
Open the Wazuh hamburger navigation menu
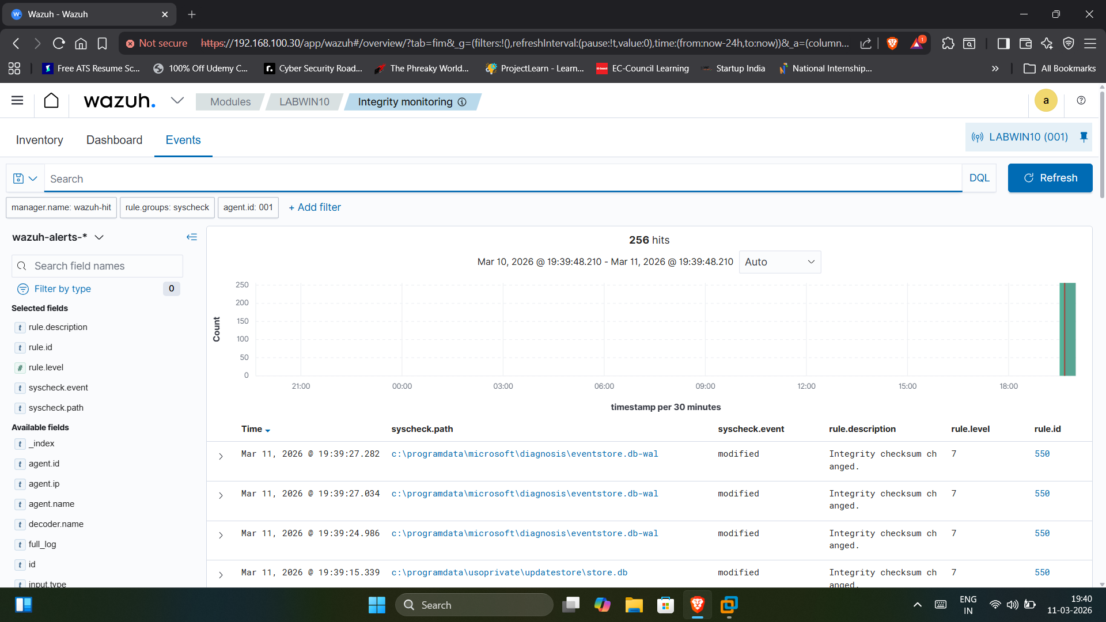(x=17, y=101)
